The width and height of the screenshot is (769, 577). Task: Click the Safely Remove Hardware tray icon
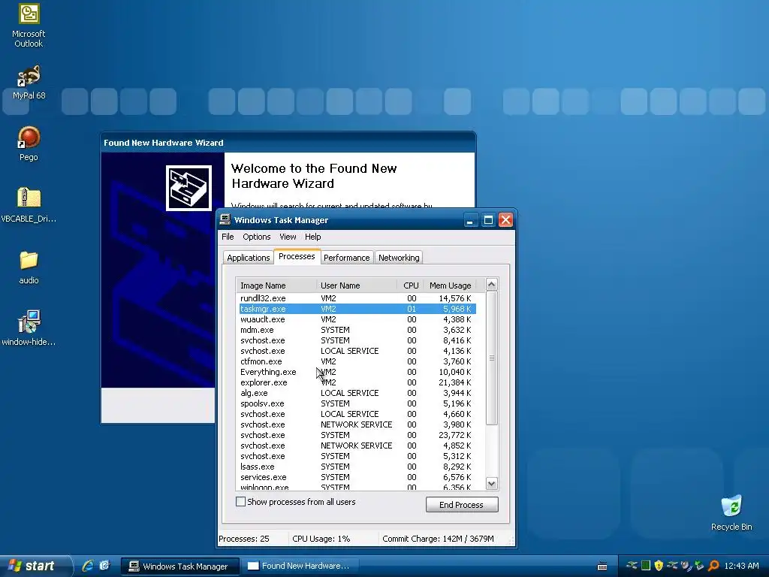click(699, 566)
